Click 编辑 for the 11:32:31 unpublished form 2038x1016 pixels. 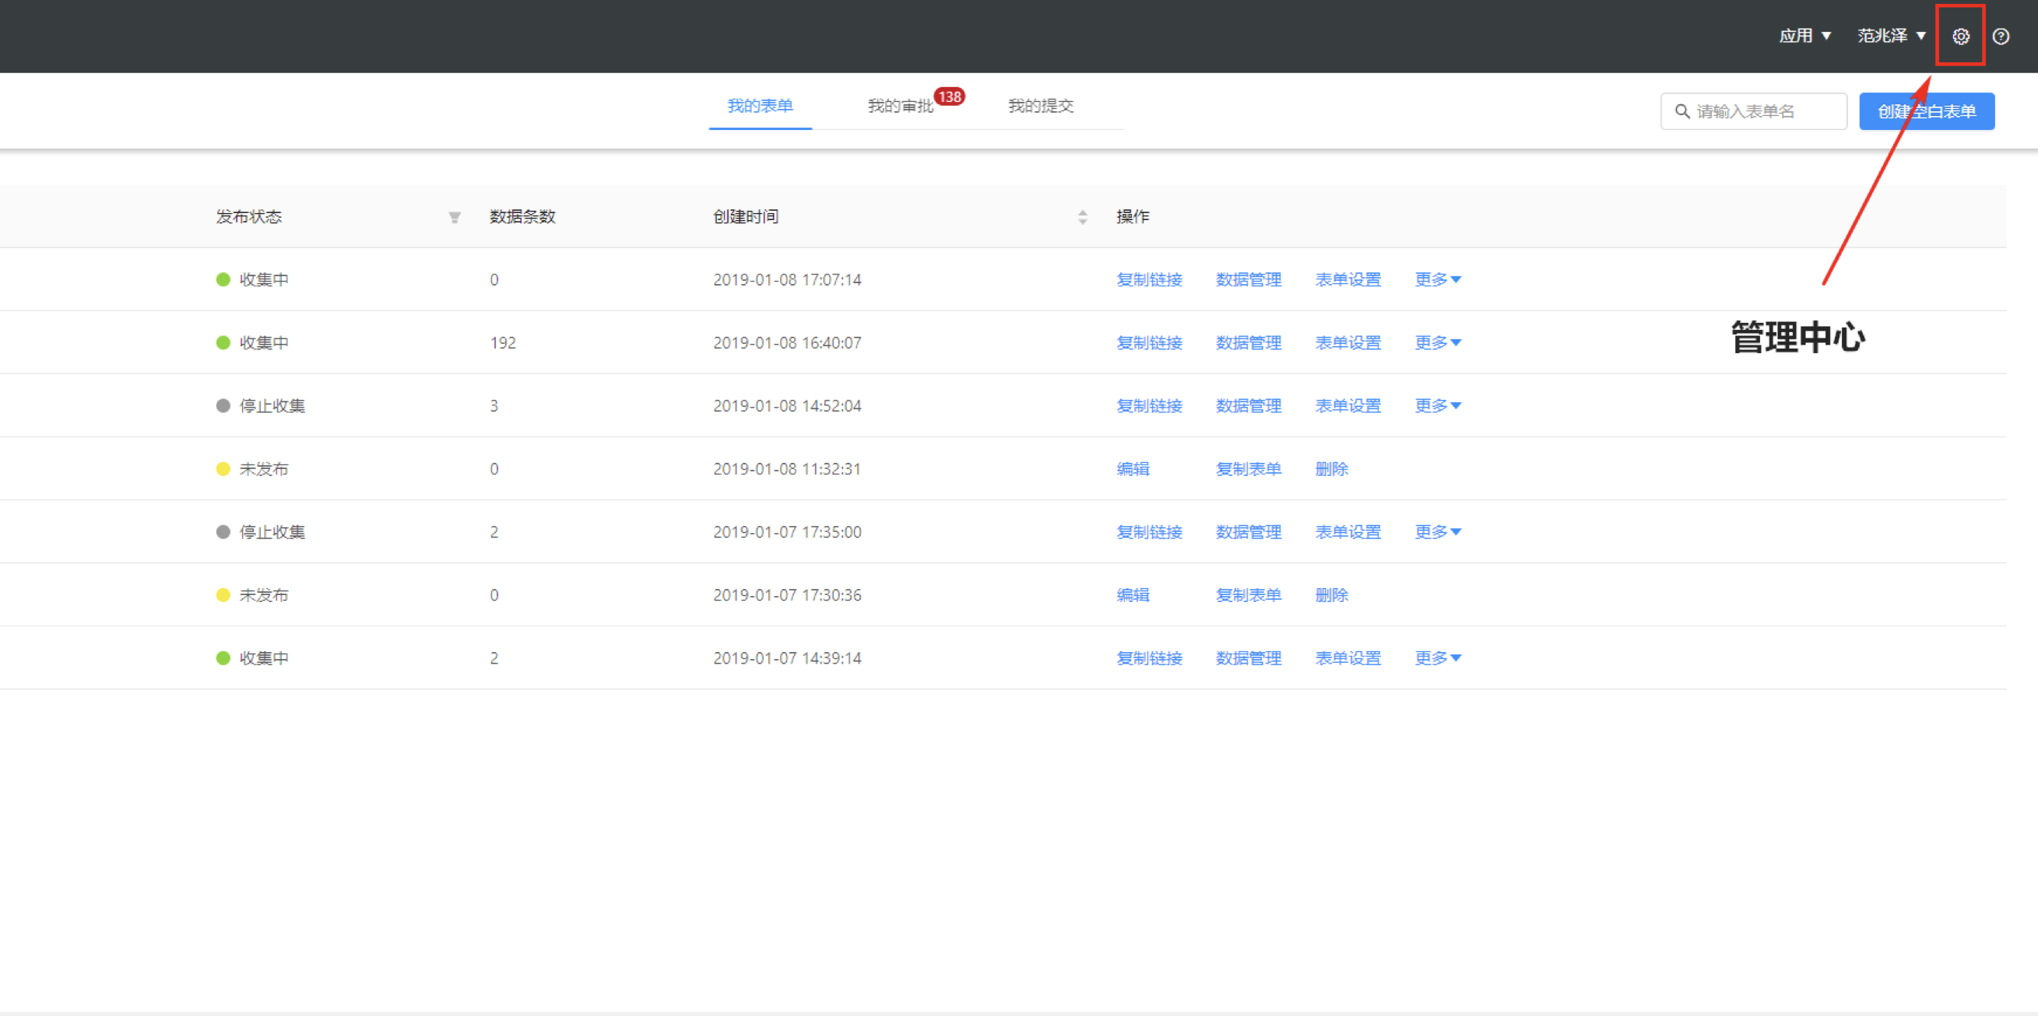(1132, 469)
